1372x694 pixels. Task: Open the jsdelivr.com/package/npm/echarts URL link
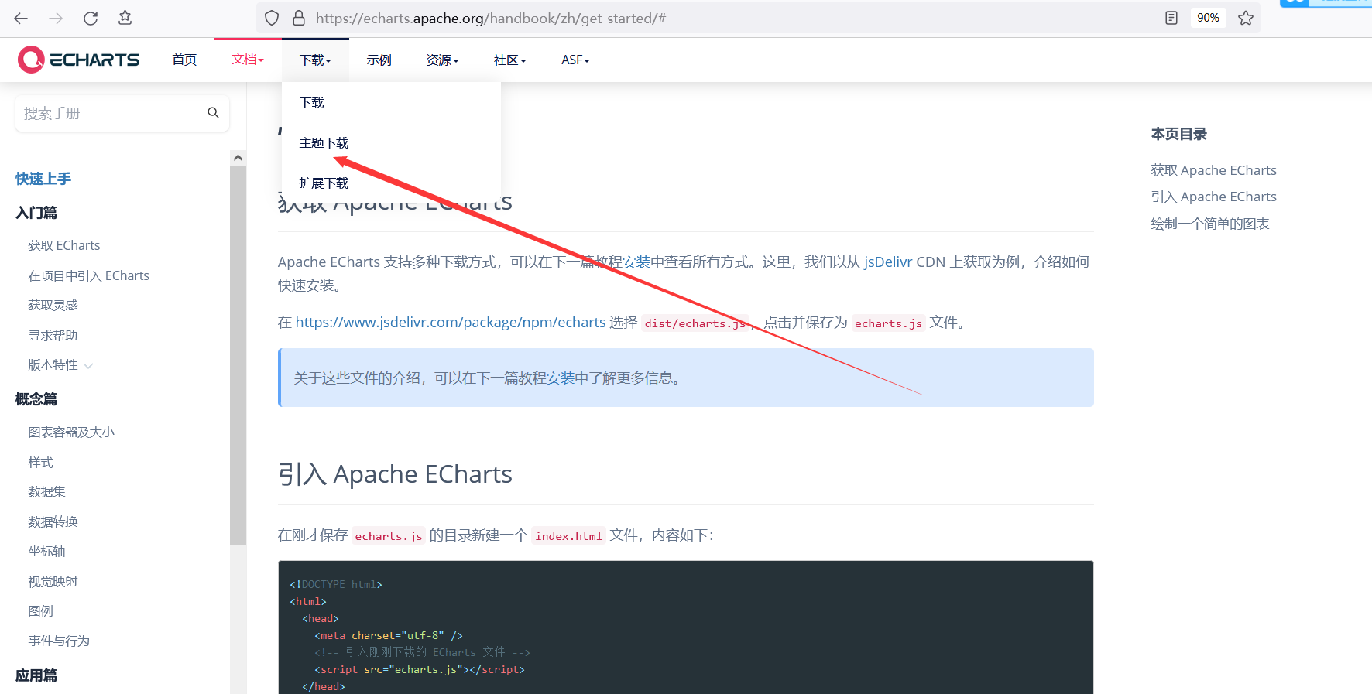(x=451, y=322)
